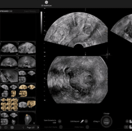Go to the next clipboard page
Viewport: 132px width, 131px height.
pos(38,128)
